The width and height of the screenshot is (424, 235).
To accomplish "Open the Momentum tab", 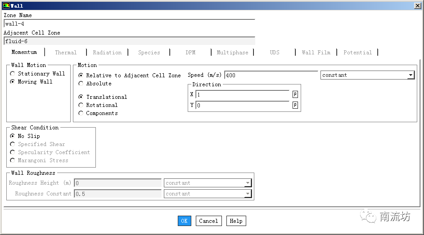I will 24,53.
